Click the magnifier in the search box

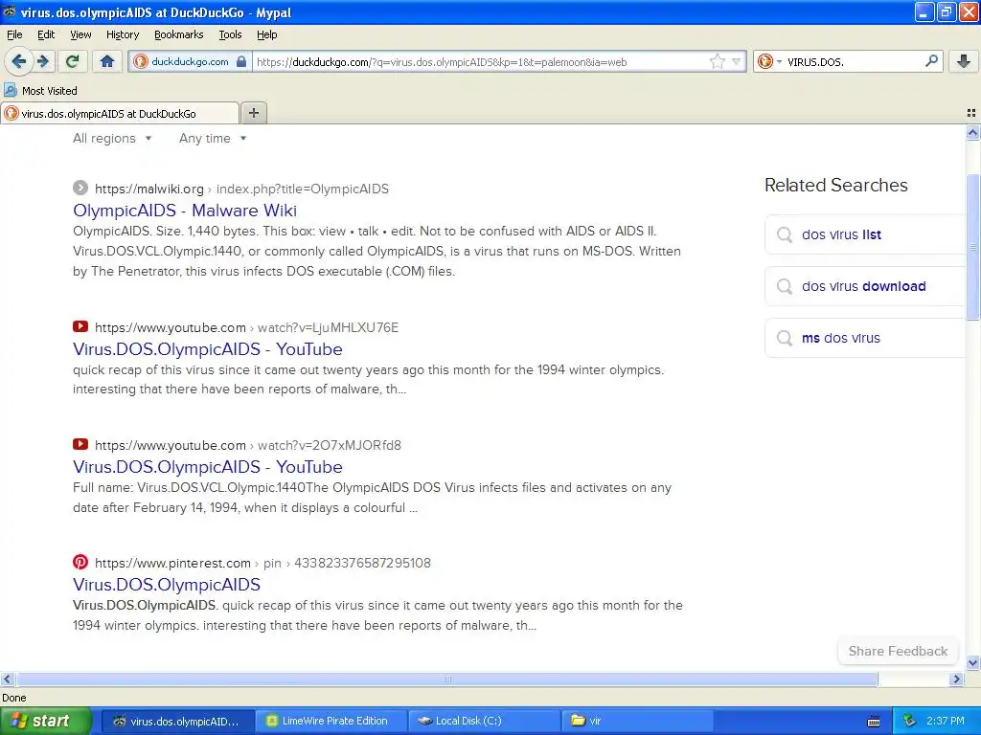point(931,61)
